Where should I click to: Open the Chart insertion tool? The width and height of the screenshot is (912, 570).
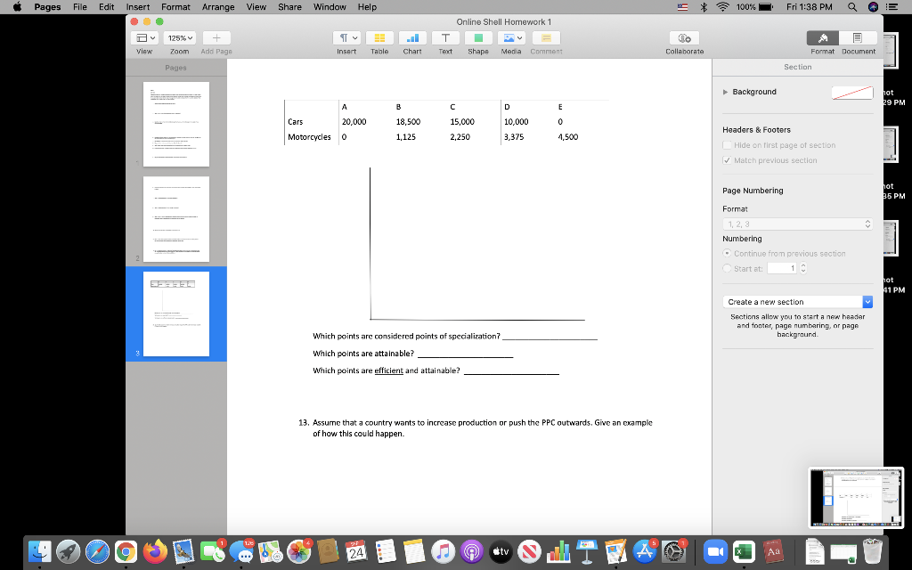point(412,37)
